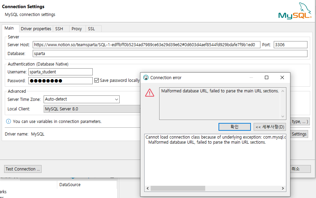316x198 pixels.
Task: Toggle Save password locally checkbox
Action: 97,80
